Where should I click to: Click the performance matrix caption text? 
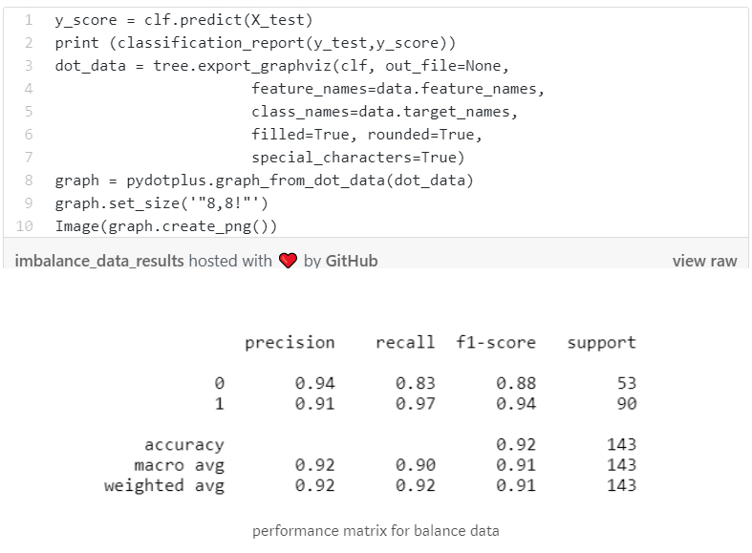click(x=376, y=530)
